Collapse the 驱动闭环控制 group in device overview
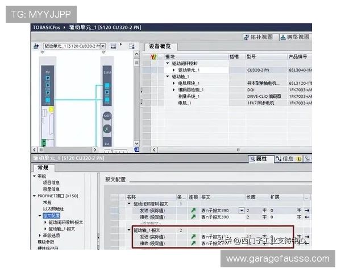Viewport: 341px width, 273px height. tap(168, 63)
